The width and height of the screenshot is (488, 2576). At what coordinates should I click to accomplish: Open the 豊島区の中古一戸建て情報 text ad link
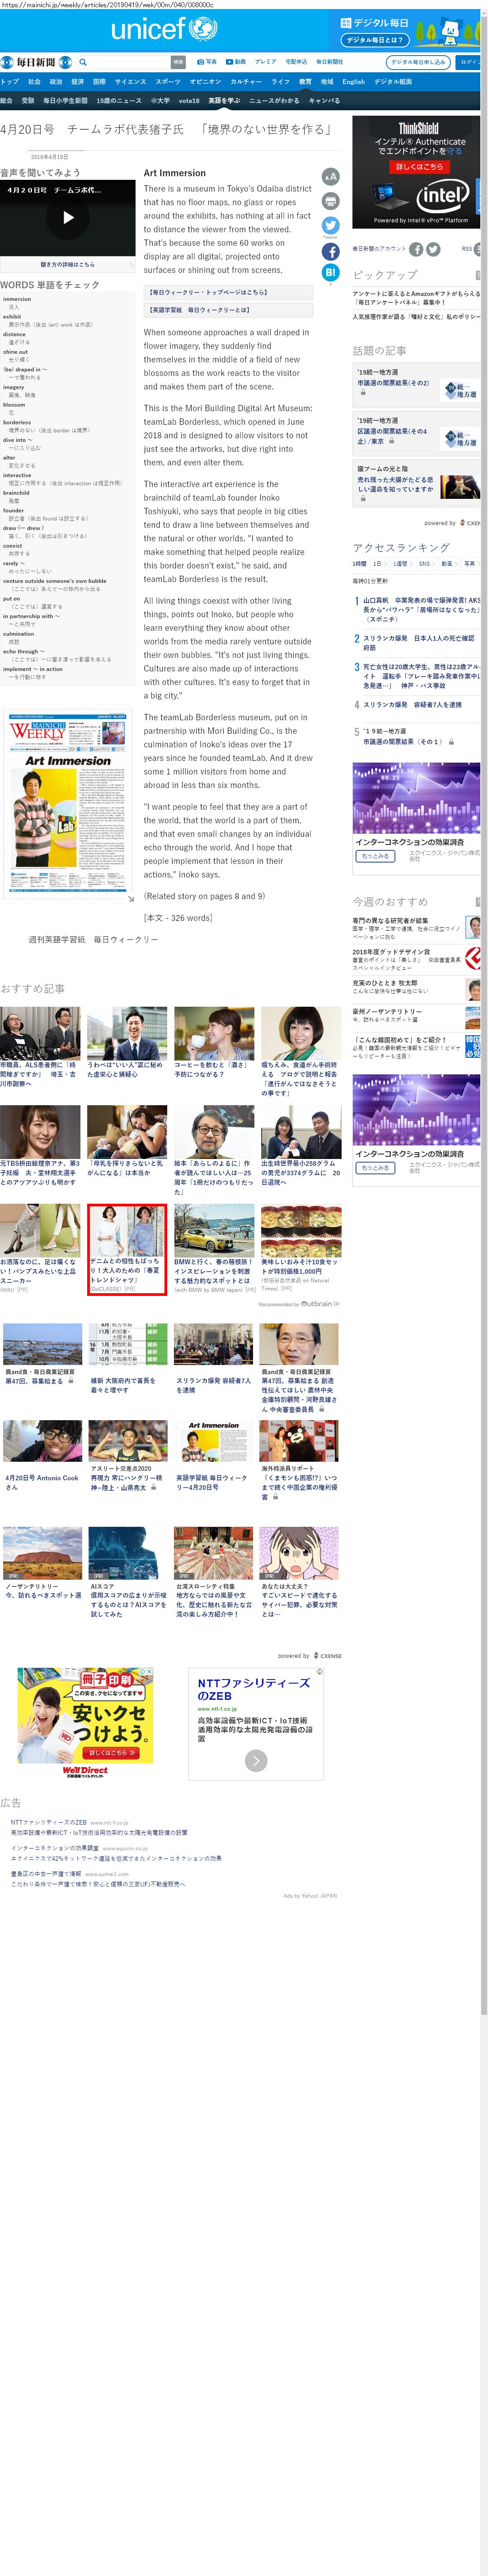click(x=46, y=1874)
